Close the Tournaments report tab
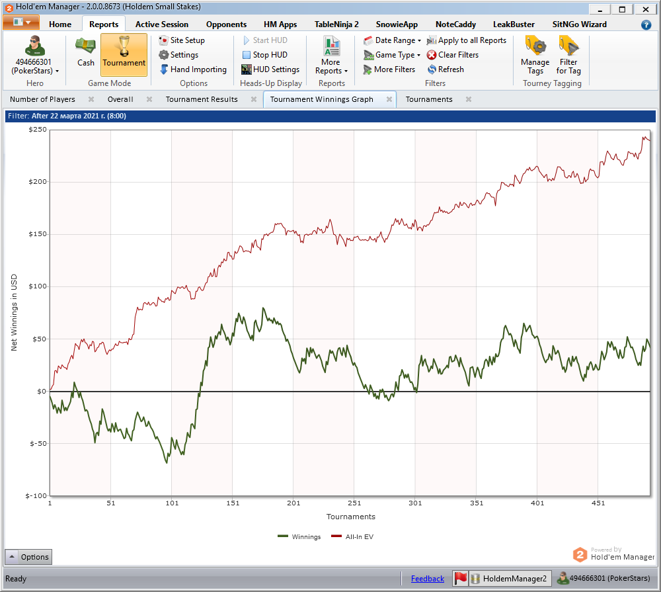The height and width of the screenshot is (592, 661). pyautogui.click(x=469, y=100)
